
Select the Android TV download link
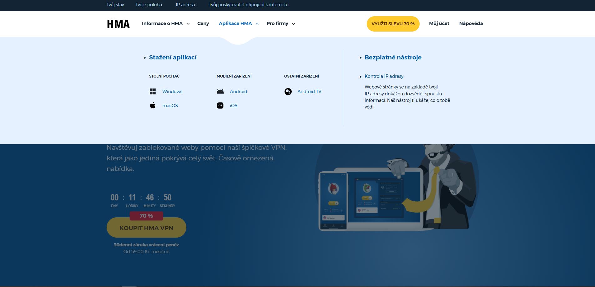[309, 92]
